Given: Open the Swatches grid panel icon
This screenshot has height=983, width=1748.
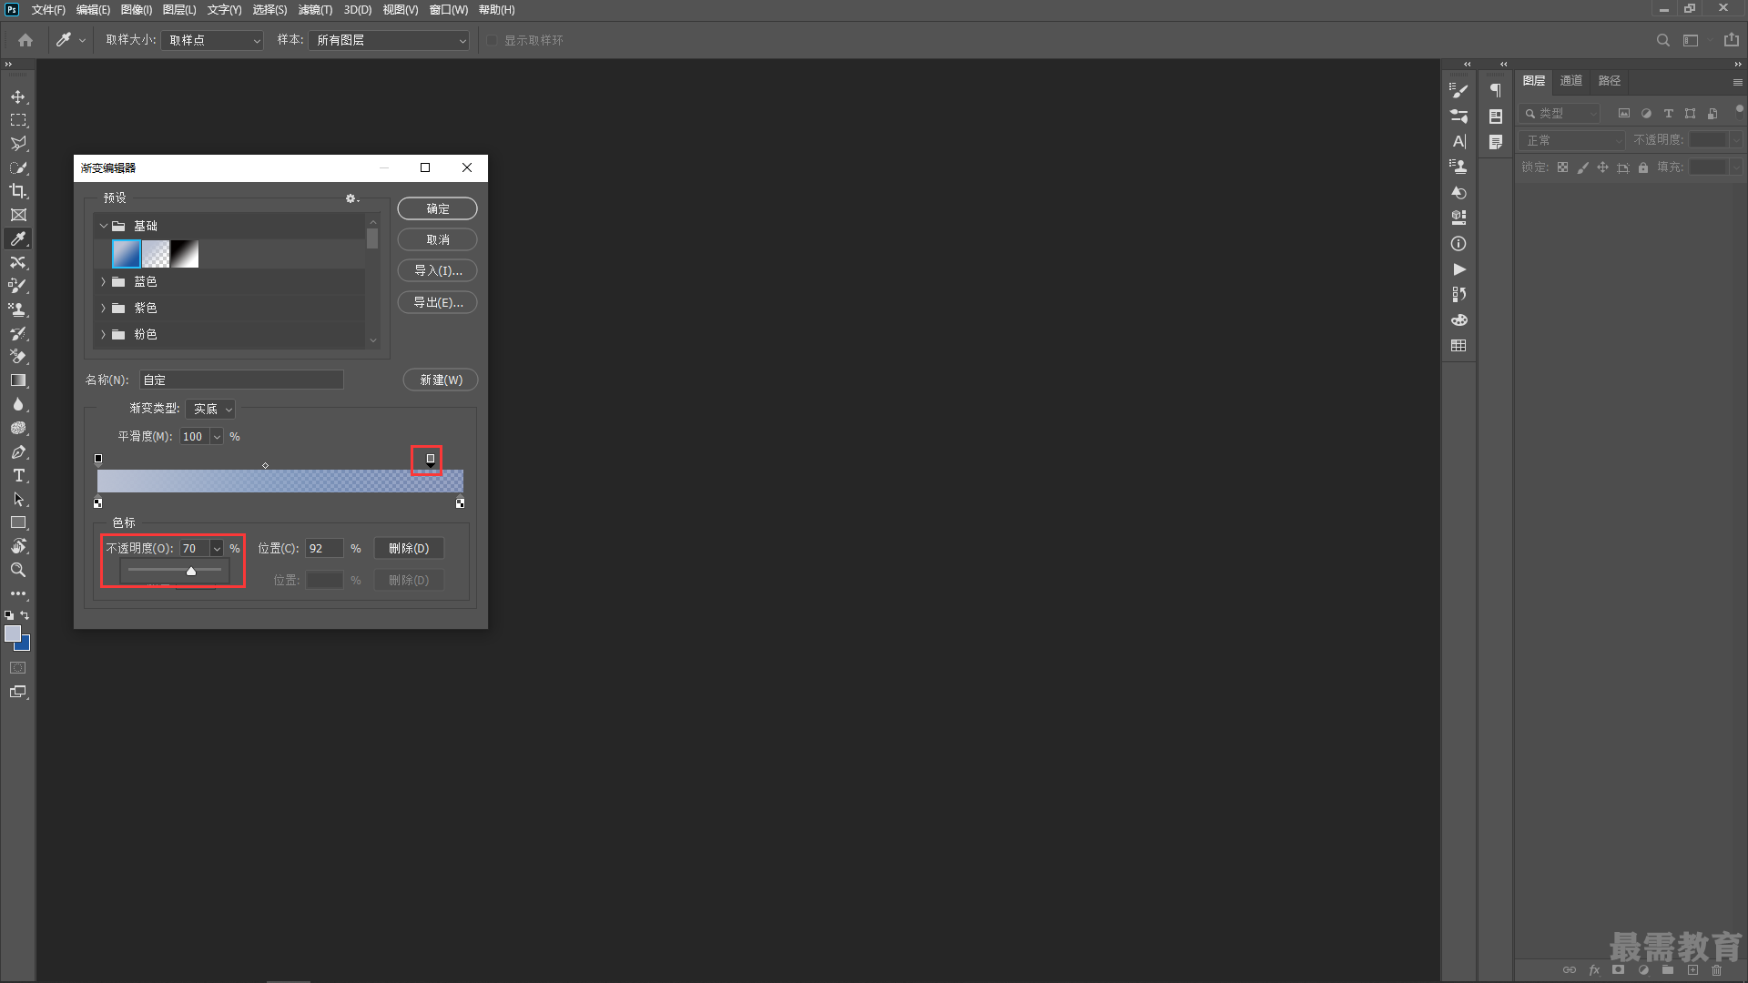Looking at the screenshot, I should pyautogui.click(x=1458, y=345).
